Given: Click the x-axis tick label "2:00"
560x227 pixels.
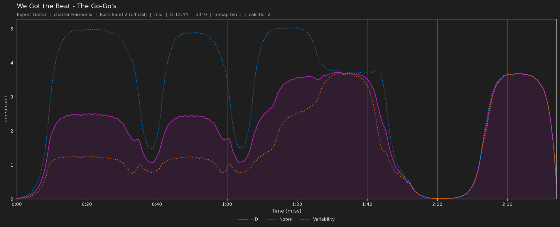Looking at the screenshot, I should click(x=437, y=204).
